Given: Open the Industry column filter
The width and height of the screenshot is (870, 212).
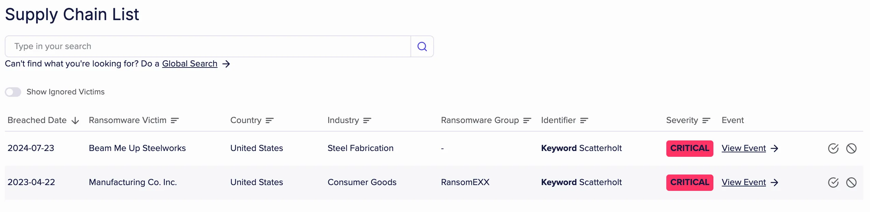Looking at the screenshot, I should point(367,120).
